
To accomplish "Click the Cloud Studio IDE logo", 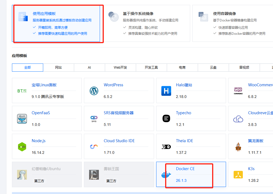I will click(94, 147).
